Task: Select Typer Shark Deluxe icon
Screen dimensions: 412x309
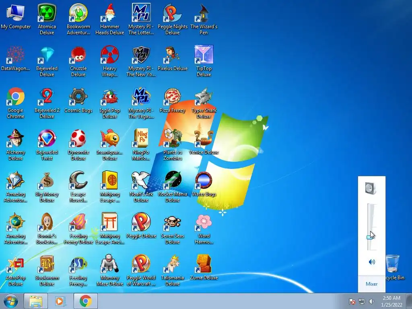Action: click(x=204, y=103)
